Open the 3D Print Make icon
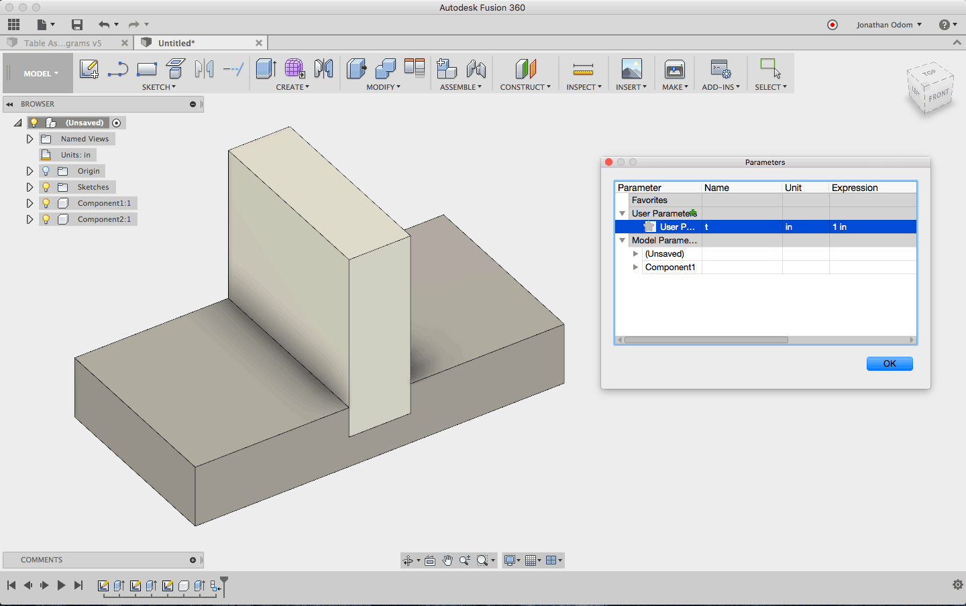 click(x=674, y=69)
